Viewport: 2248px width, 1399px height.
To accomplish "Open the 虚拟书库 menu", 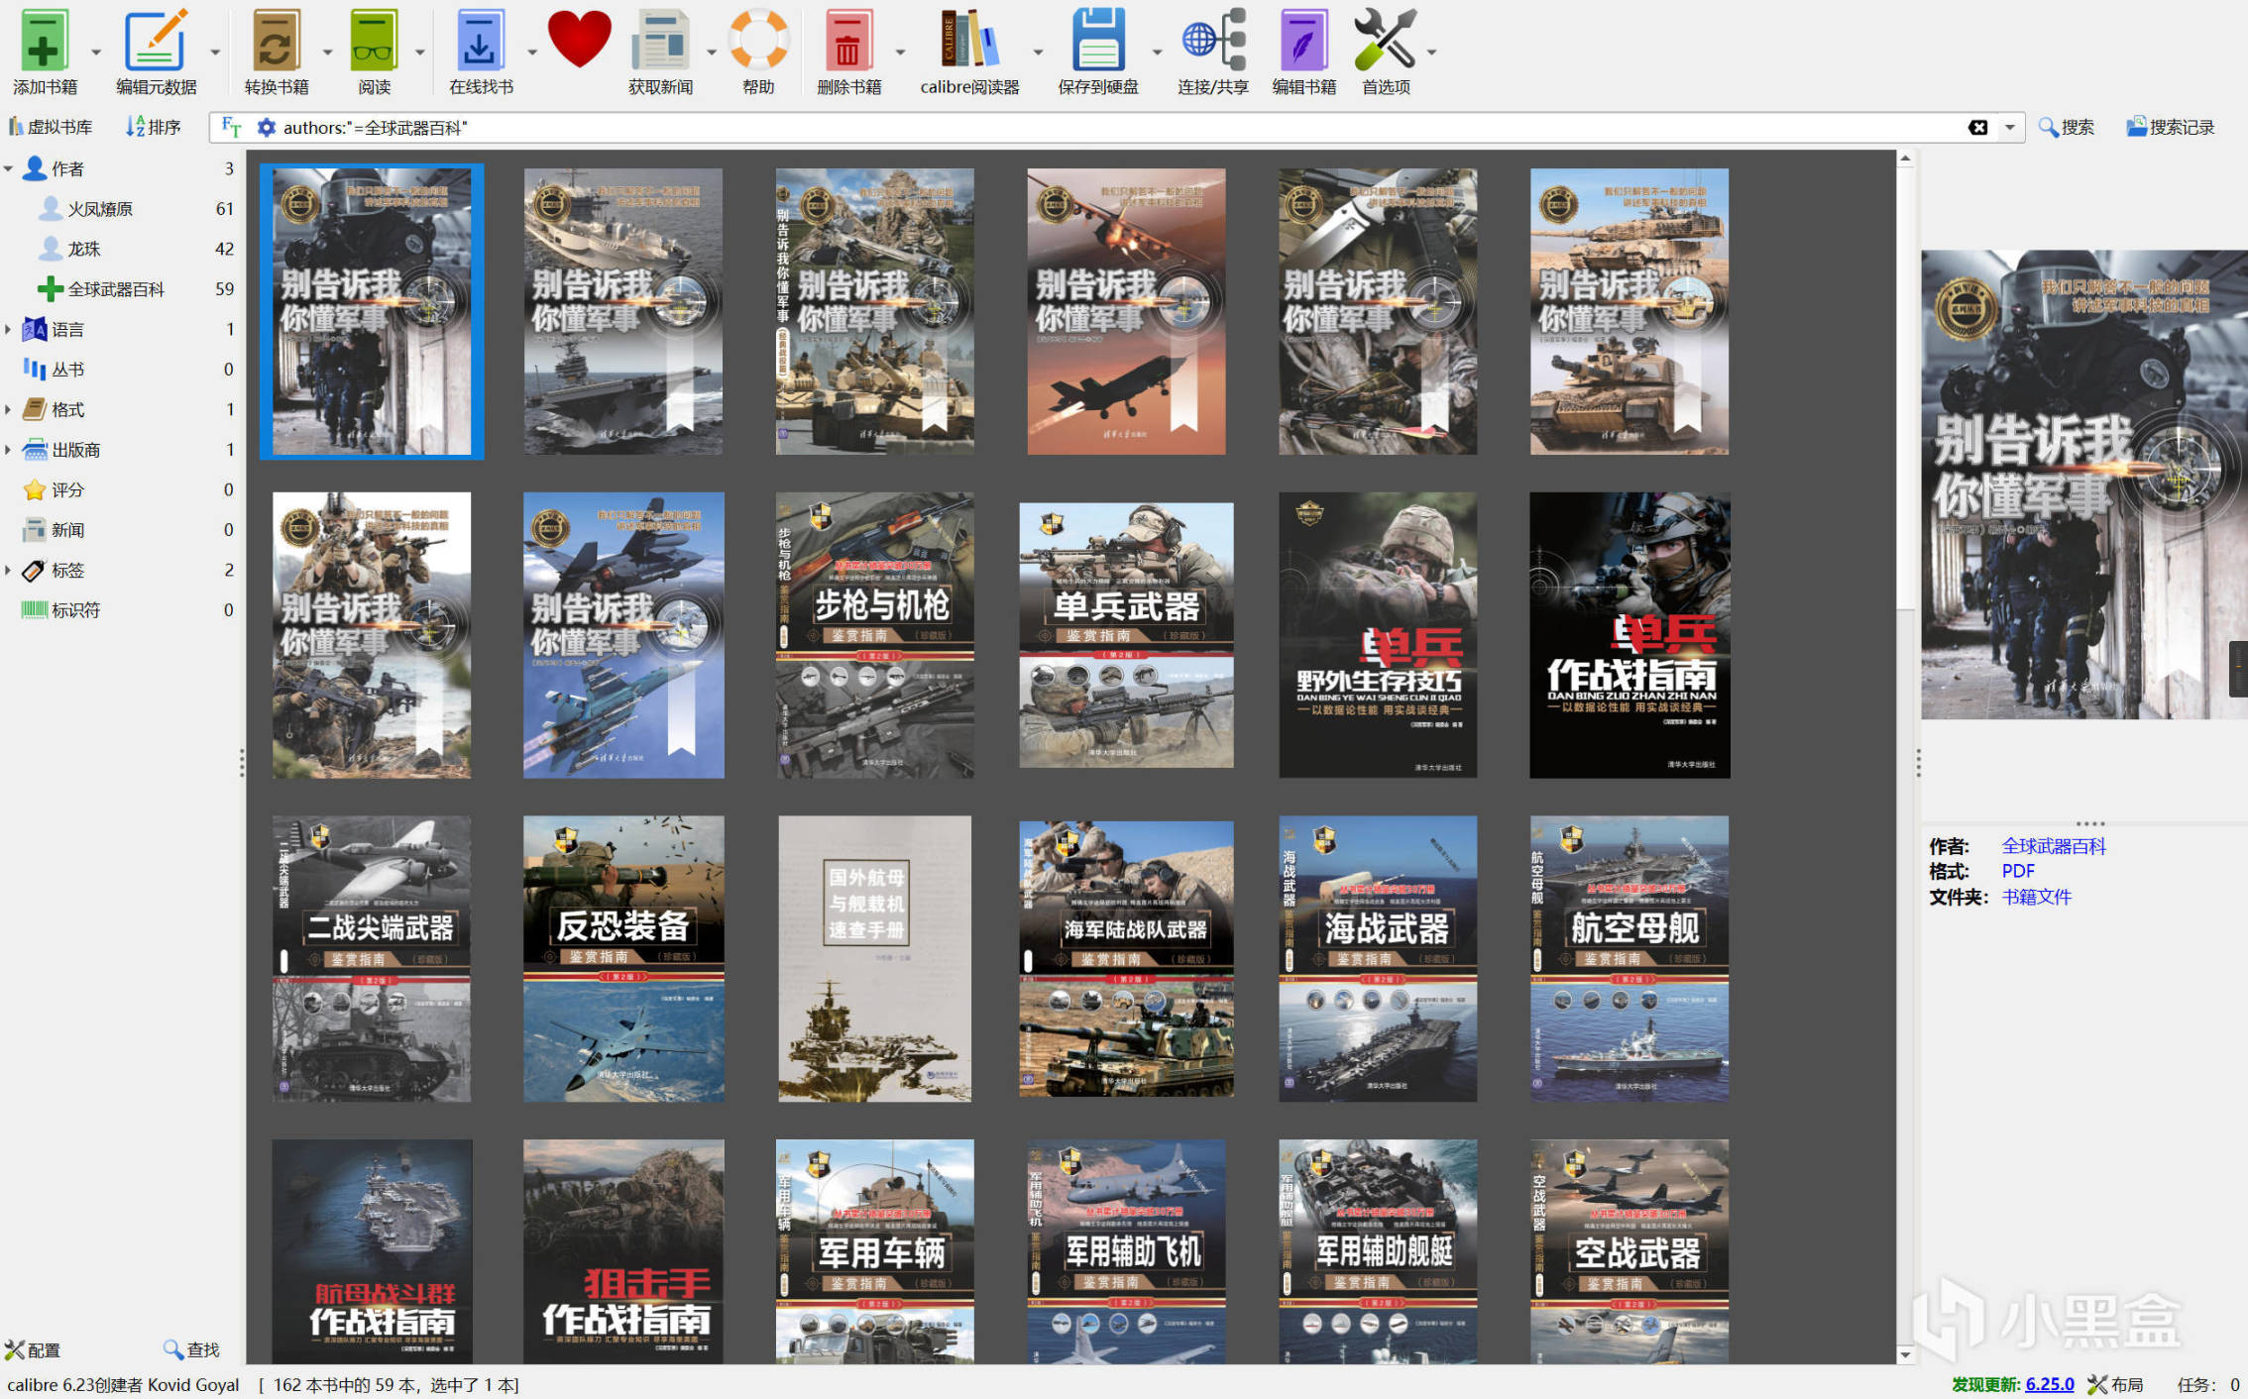I will pos(51,127).
